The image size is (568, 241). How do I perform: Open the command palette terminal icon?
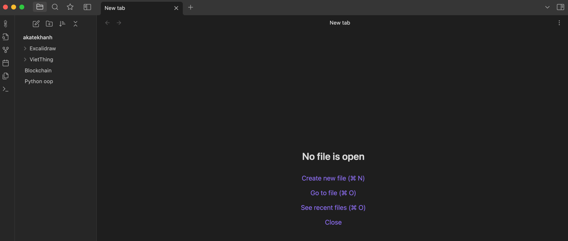click(6, 89)
